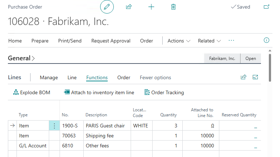Click Attached to Line No. header
280x157 pixels.
[x=202, y=113]
